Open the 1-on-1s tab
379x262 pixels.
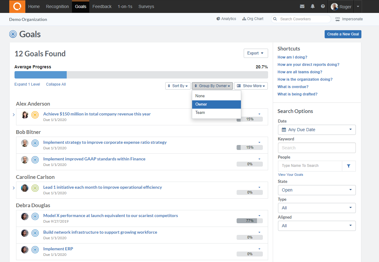click(125, 6)
